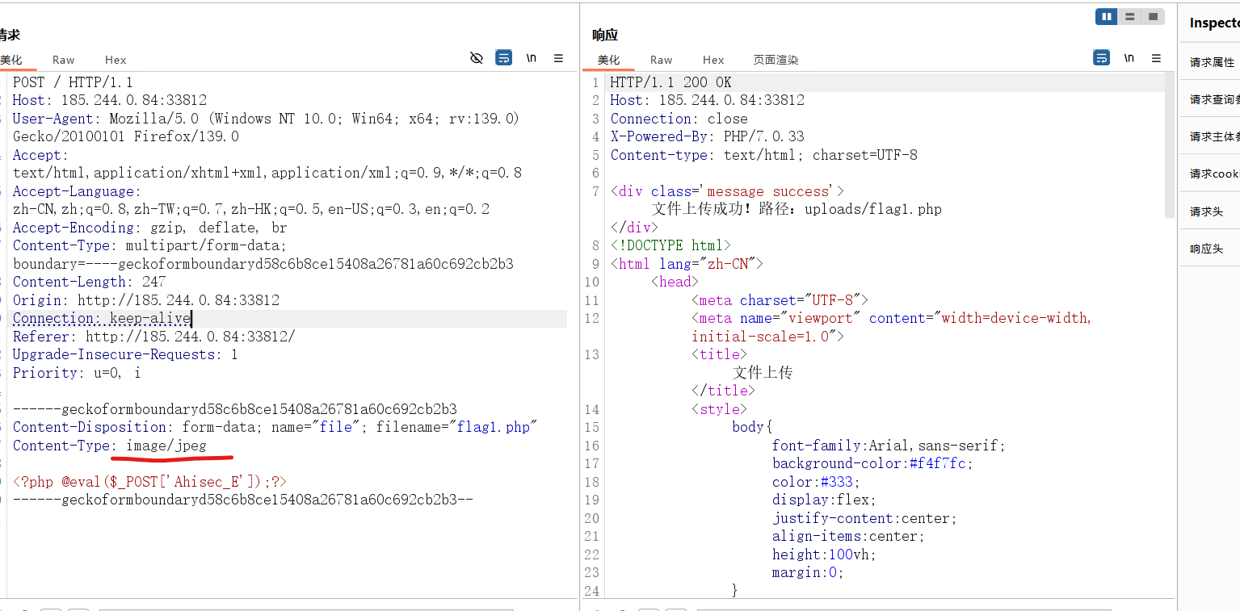Click '文件上传' title text in response
This screenshot has width=1240, height=611.
pos(763,373)
